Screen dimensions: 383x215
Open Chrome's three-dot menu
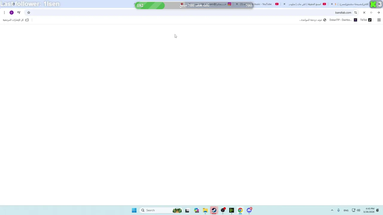click(x=4, y=13)
